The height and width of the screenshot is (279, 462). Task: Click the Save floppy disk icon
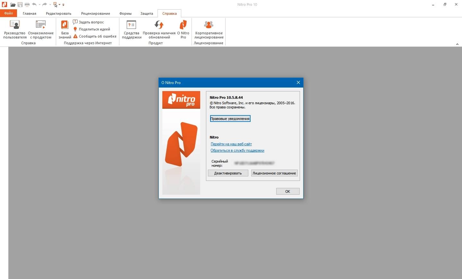pyautogui.click(x=20, y=5)
